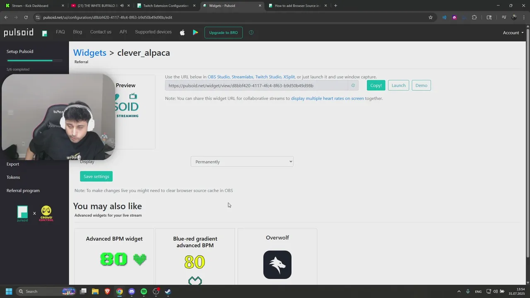Click the Demo button
The width and height of the screenshot is (530, 298).
(x=421, y=85)
